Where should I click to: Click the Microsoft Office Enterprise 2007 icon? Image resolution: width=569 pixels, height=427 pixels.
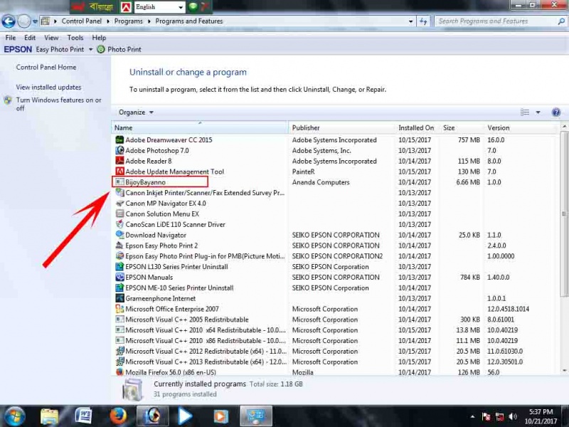119,309
